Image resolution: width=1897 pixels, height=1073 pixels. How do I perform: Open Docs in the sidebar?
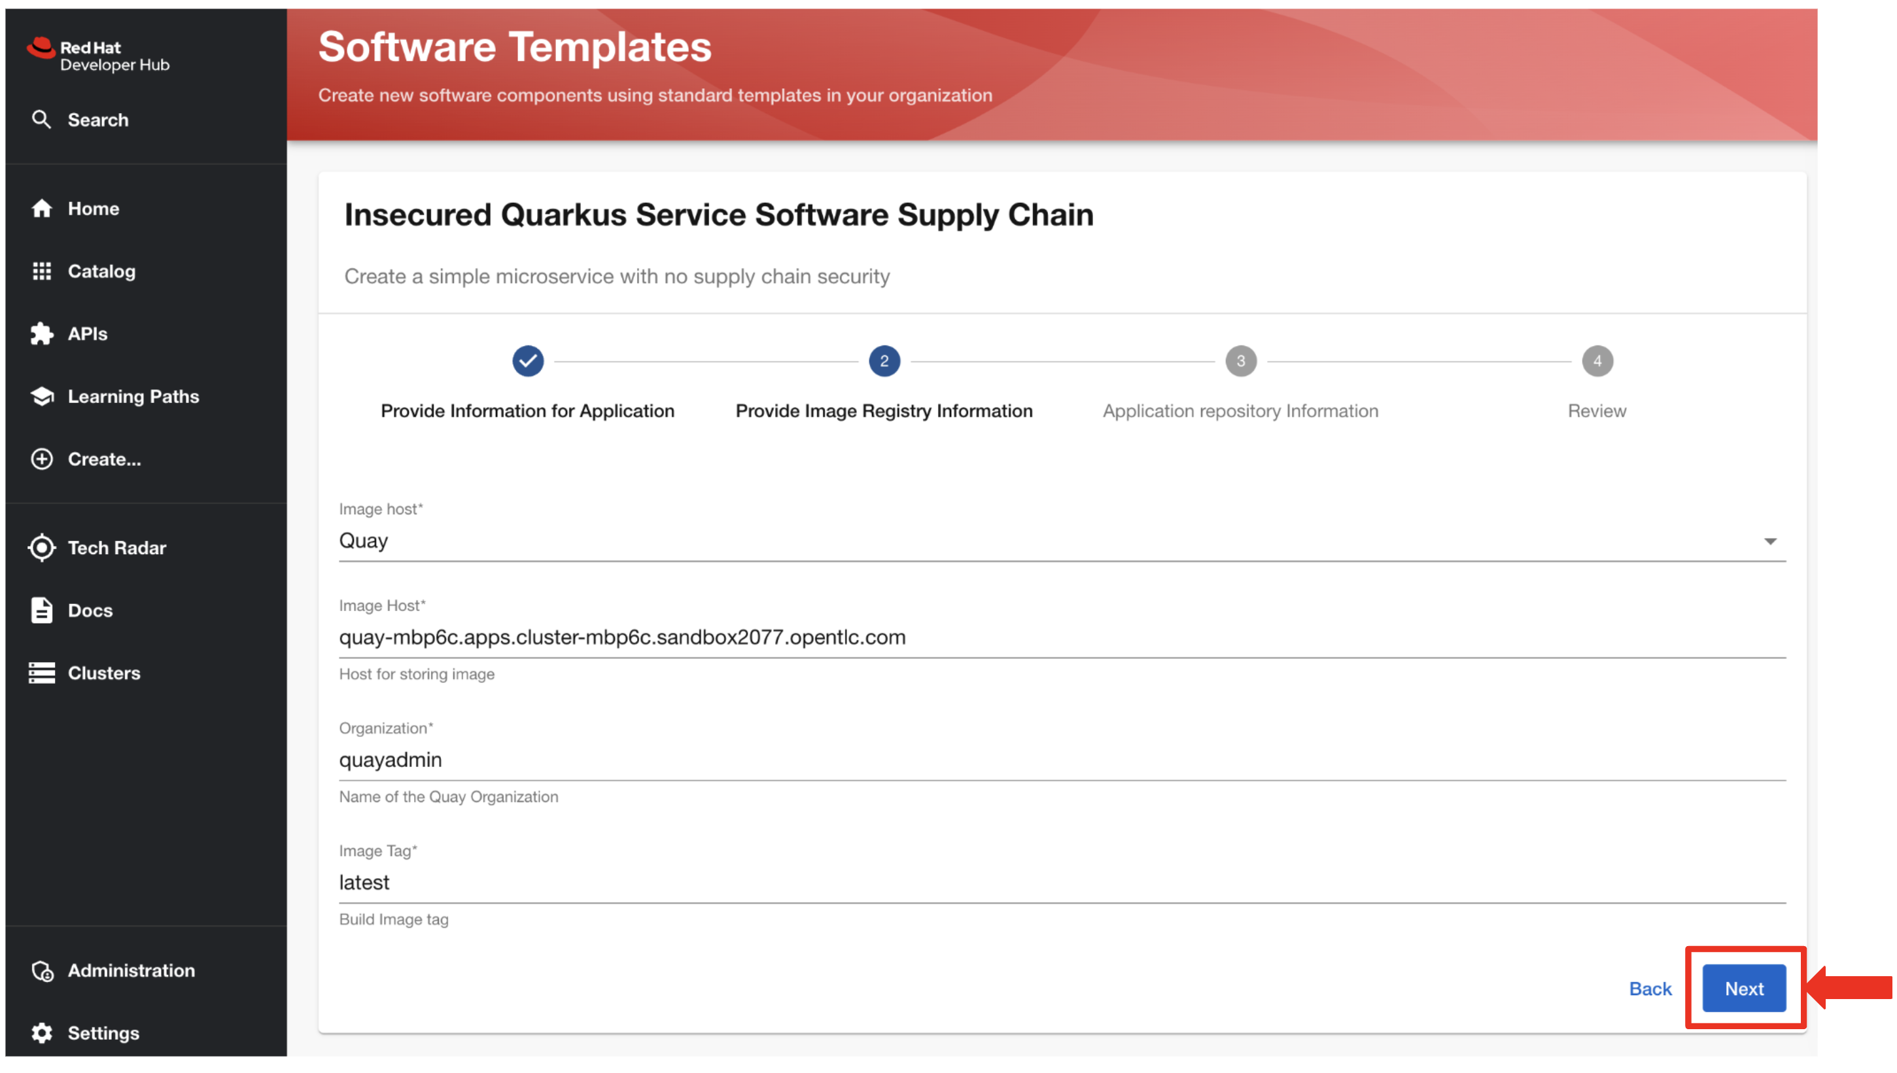(x=146, y=610)
